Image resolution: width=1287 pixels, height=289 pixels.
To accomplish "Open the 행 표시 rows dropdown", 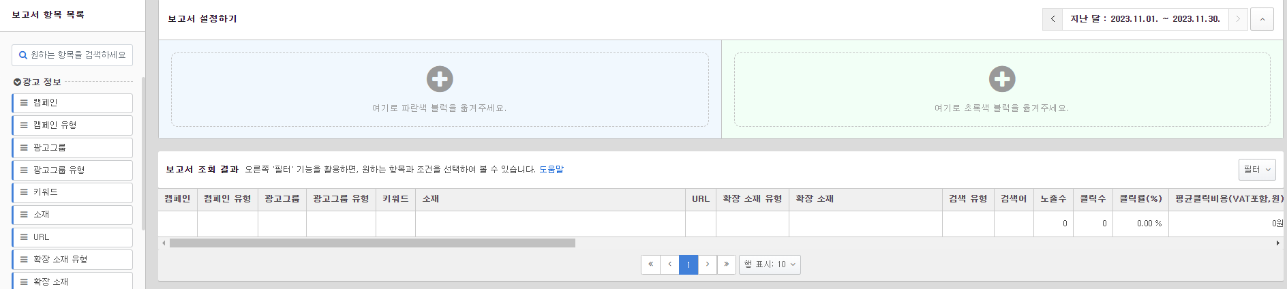I will [x=770, y=264].
